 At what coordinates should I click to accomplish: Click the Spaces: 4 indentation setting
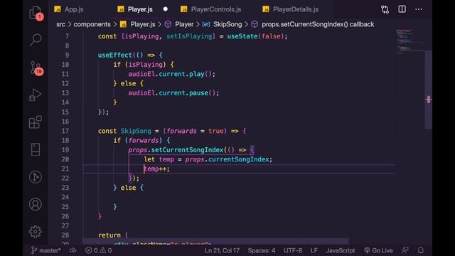(262, 250)
